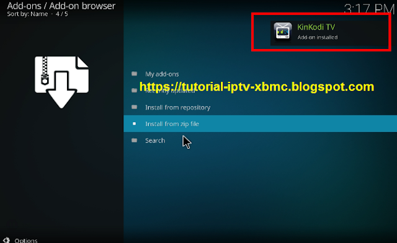Screen dimensions: 397x243
Task: Click bullet icon beside Install from zip file
Action: point(134,123)
